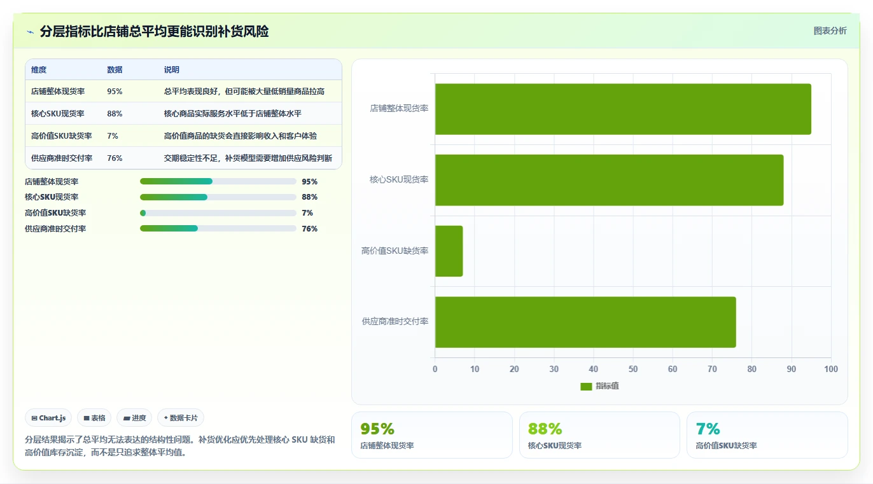Click the note 高价值商品的缺货会直接影响收入和客户体验
Image resolution: width=873 pixels, height=484 pixels.
coord(241,136)
